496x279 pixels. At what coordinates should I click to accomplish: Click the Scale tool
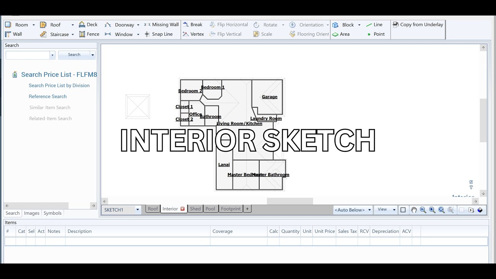coord(263,34)
